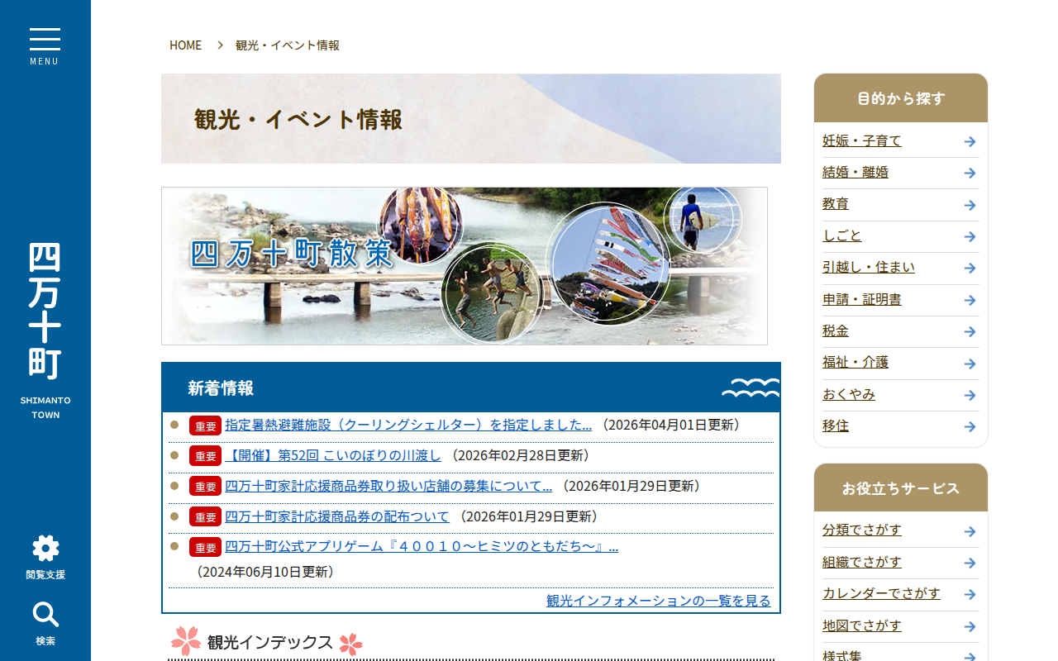Click the arrow icon next to 移住

(x=968, y=426)
